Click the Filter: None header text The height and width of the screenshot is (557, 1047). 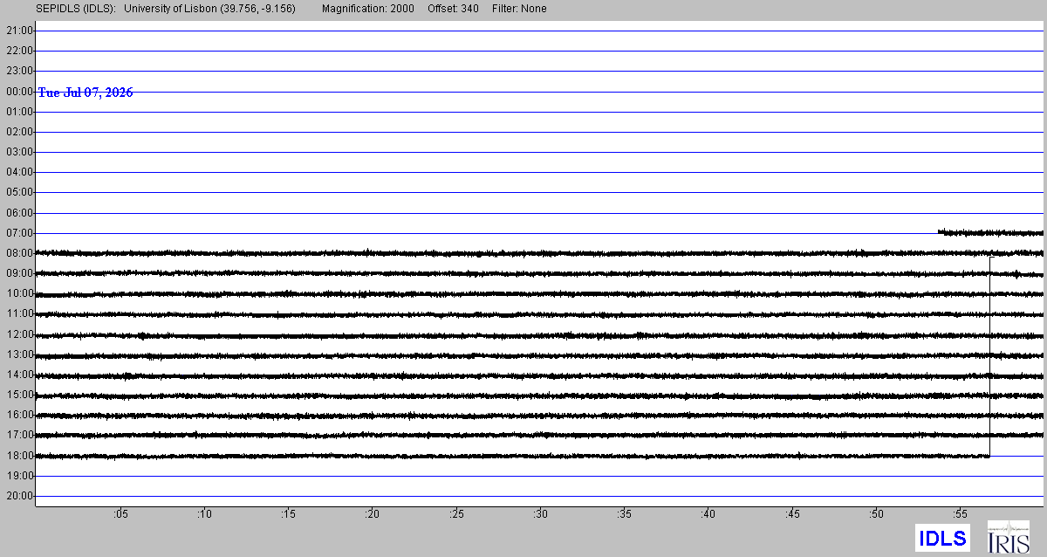(519, 9)
